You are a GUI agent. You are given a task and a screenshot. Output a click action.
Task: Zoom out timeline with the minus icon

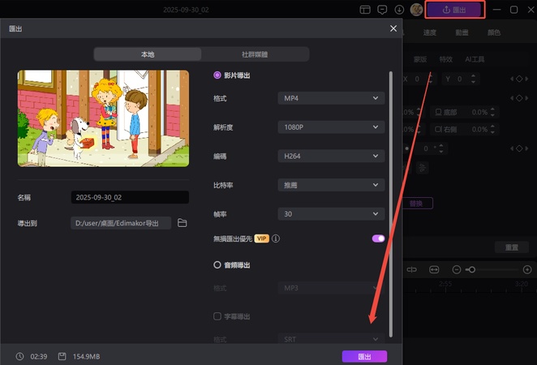point(457,270)
